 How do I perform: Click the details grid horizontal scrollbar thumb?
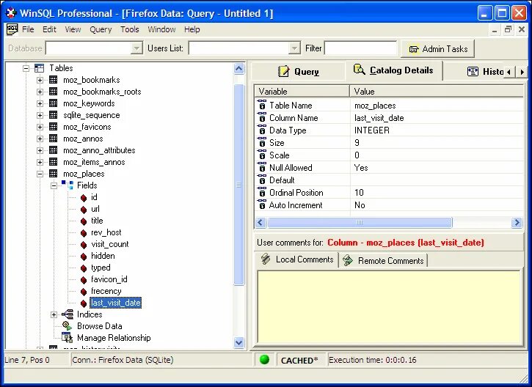[360, 223]
